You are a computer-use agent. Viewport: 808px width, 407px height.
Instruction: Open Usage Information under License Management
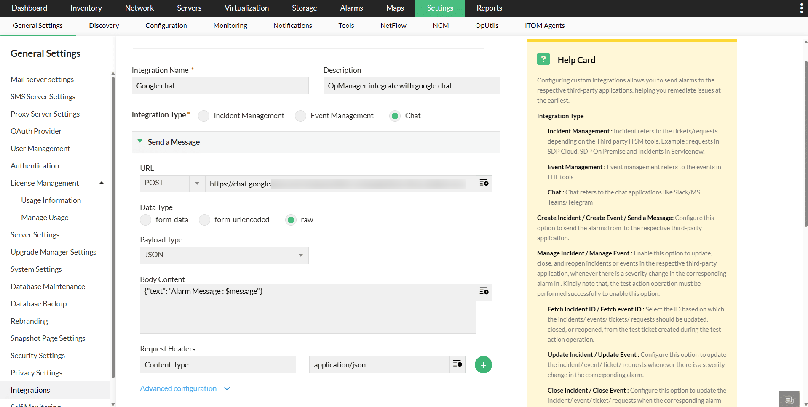[x=51, y=200]
